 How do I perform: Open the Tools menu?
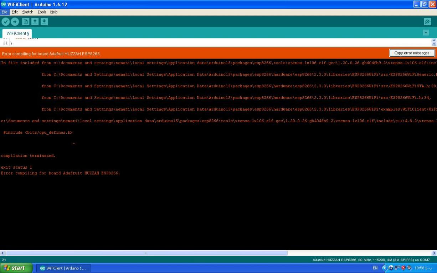(42, 12)
